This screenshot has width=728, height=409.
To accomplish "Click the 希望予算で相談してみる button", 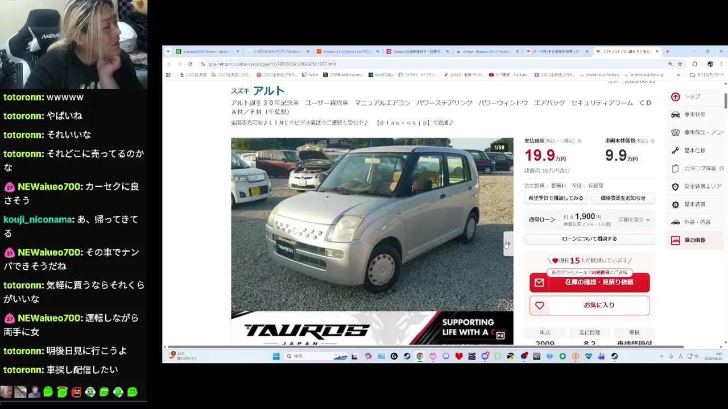I will coord(556,198).
